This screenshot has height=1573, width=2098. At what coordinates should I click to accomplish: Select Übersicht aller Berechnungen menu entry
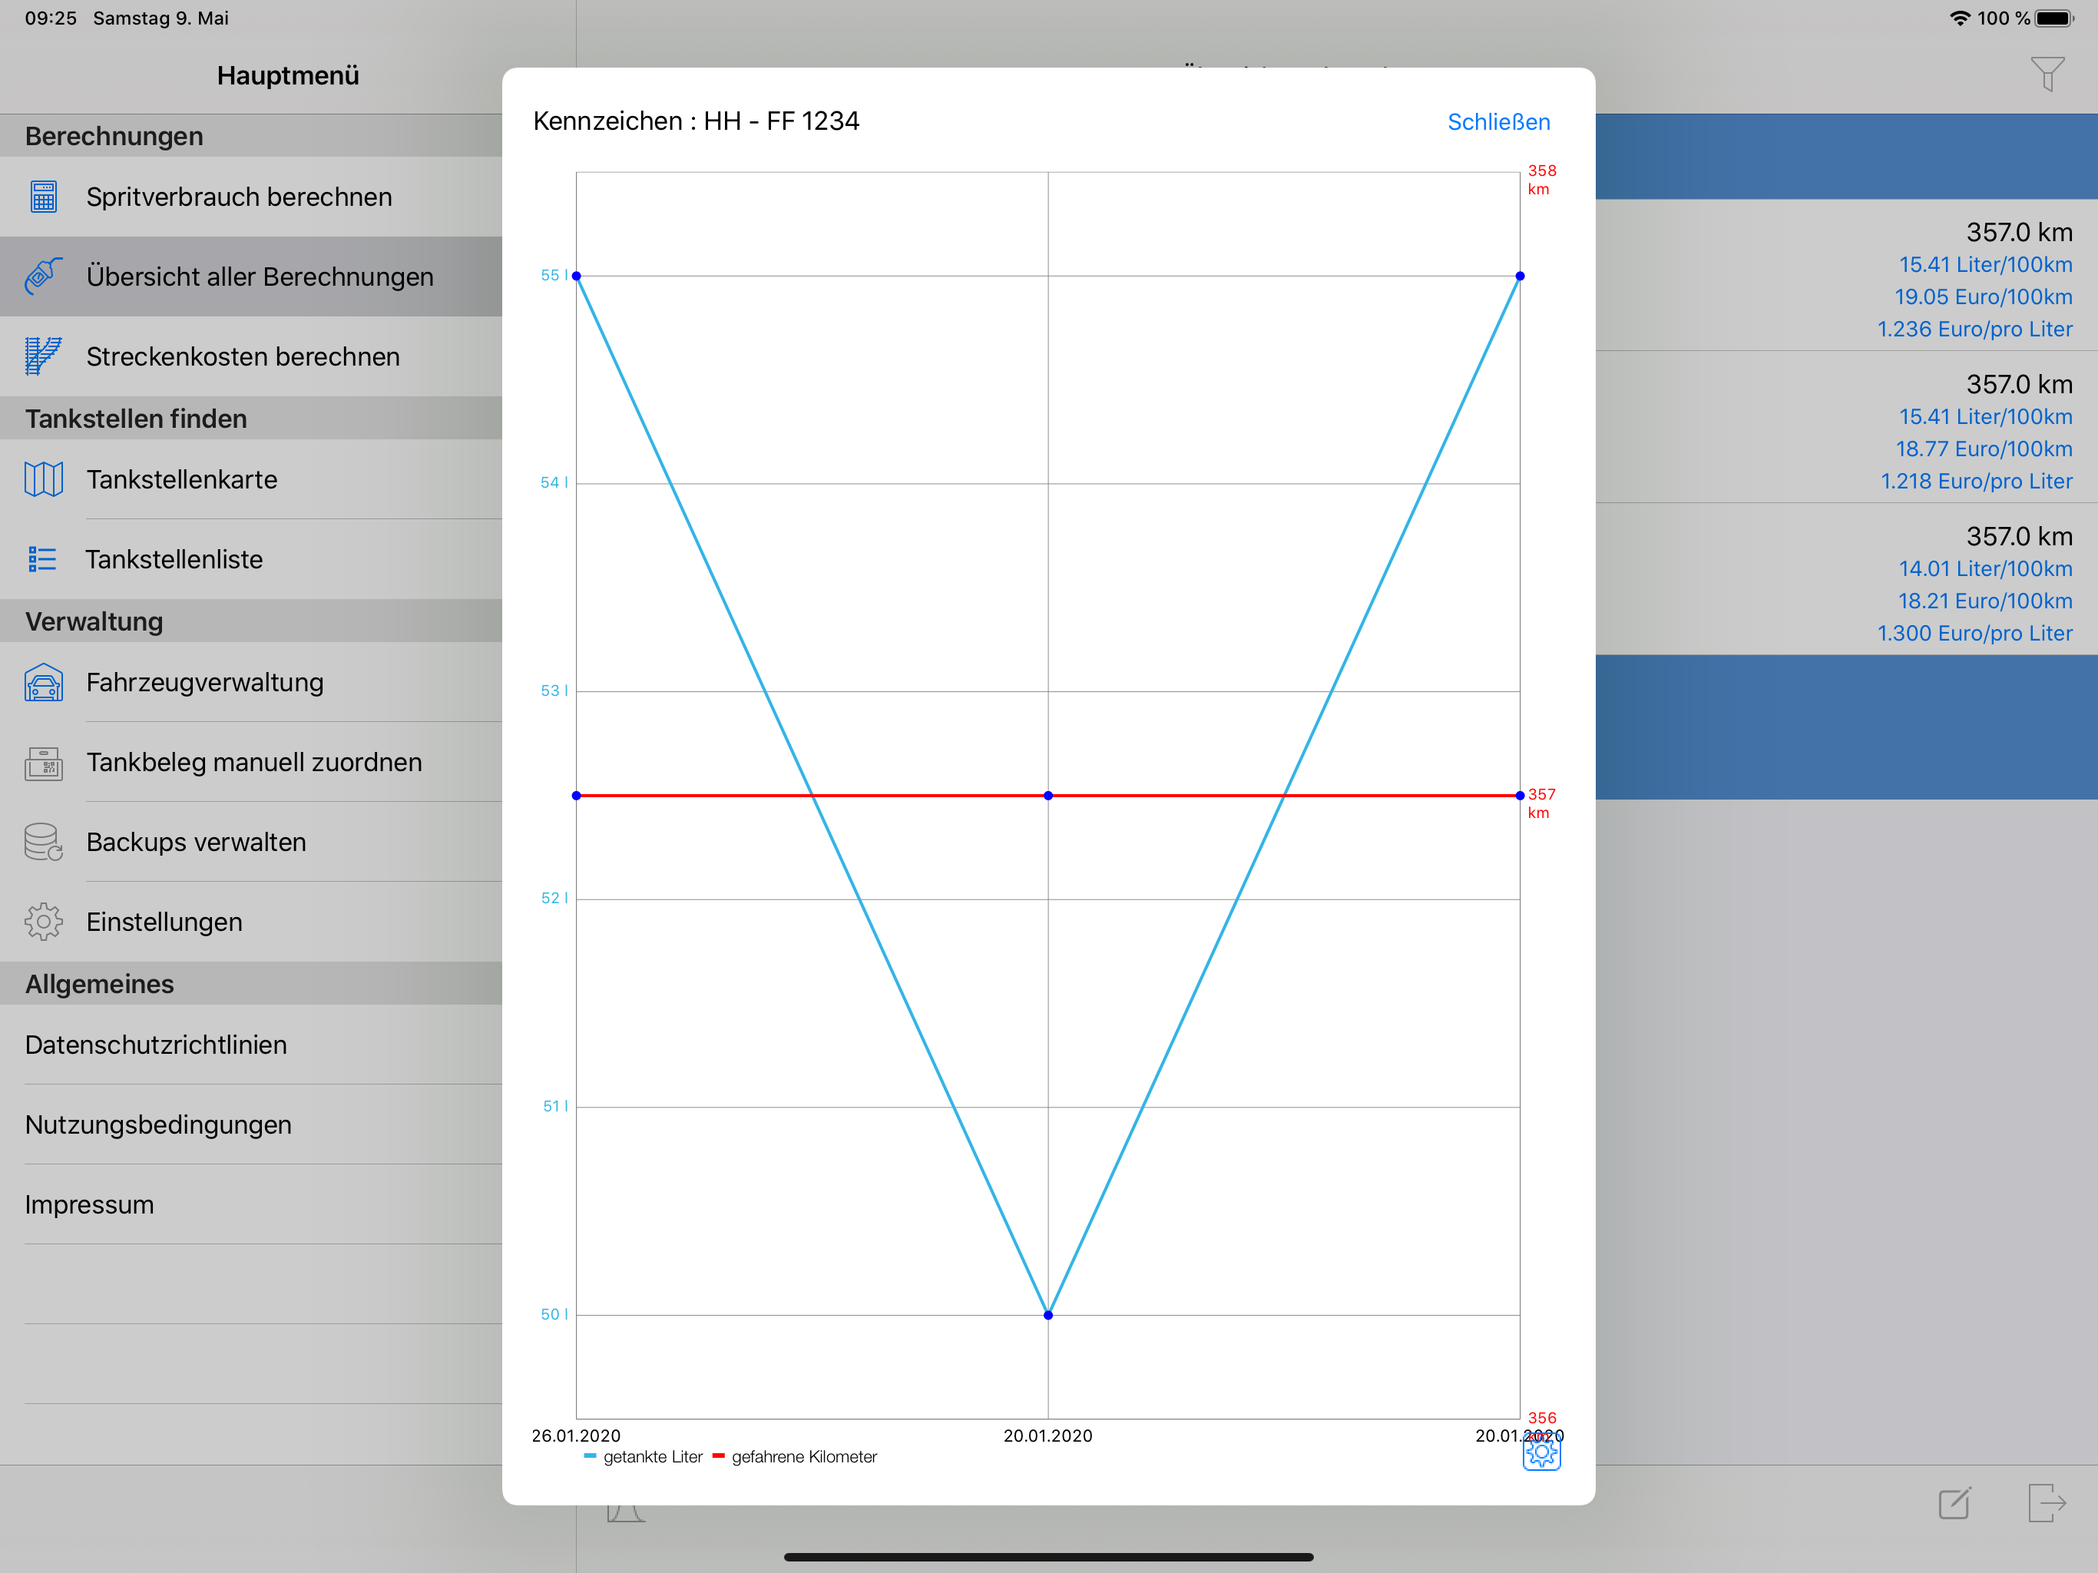251,276
